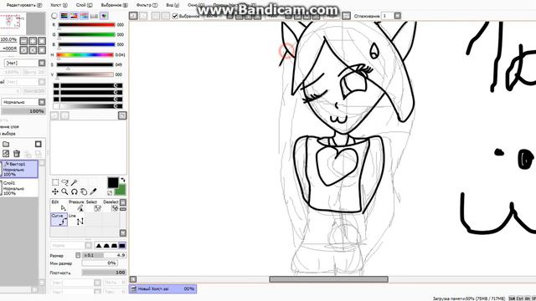Open the Слой menu

tap(84, 5)
